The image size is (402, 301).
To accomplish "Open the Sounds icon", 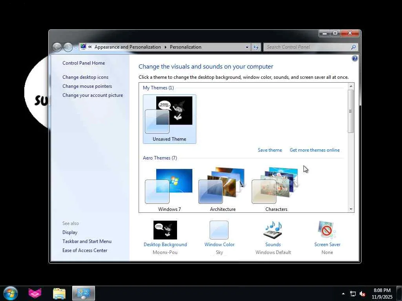I will point(273,230).
